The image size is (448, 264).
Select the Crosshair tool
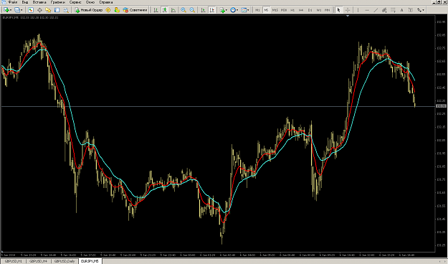348,10
